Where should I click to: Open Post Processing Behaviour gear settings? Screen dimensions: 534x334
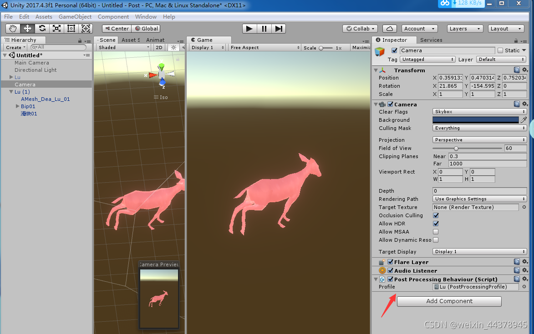(525, 279)
